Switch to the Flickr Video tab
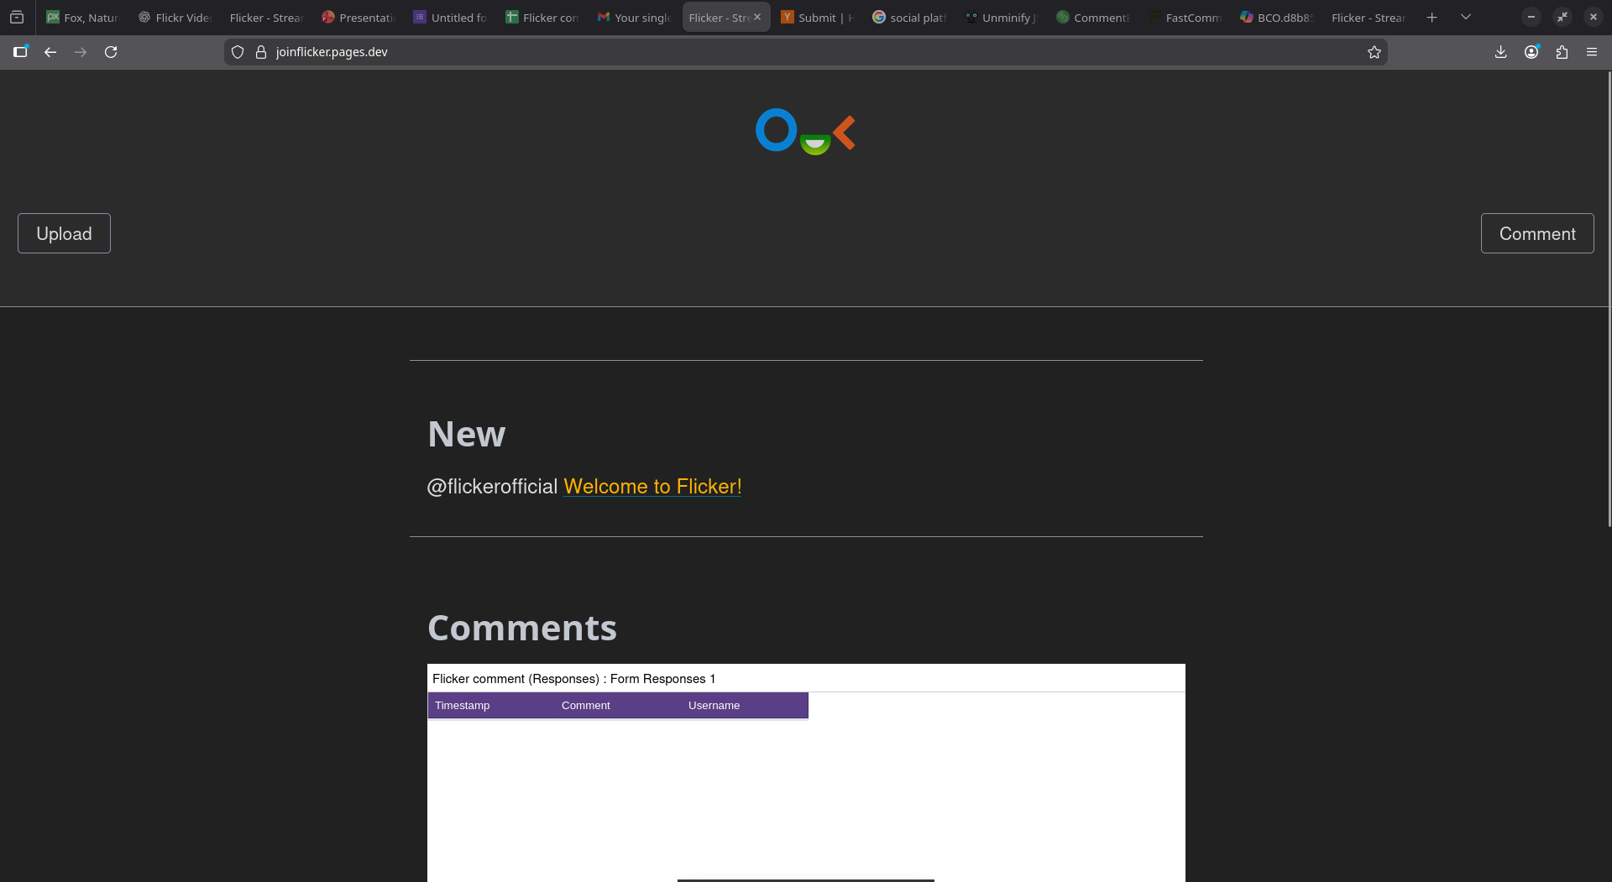This screenshot has width=1612, height=882. [x=175, y=17]
